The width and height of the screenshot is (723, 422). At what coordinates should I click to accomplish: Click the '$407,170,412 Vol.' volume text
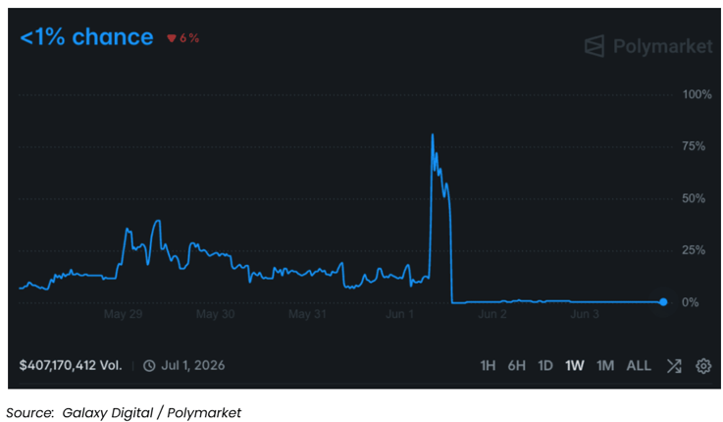point(71,365)
